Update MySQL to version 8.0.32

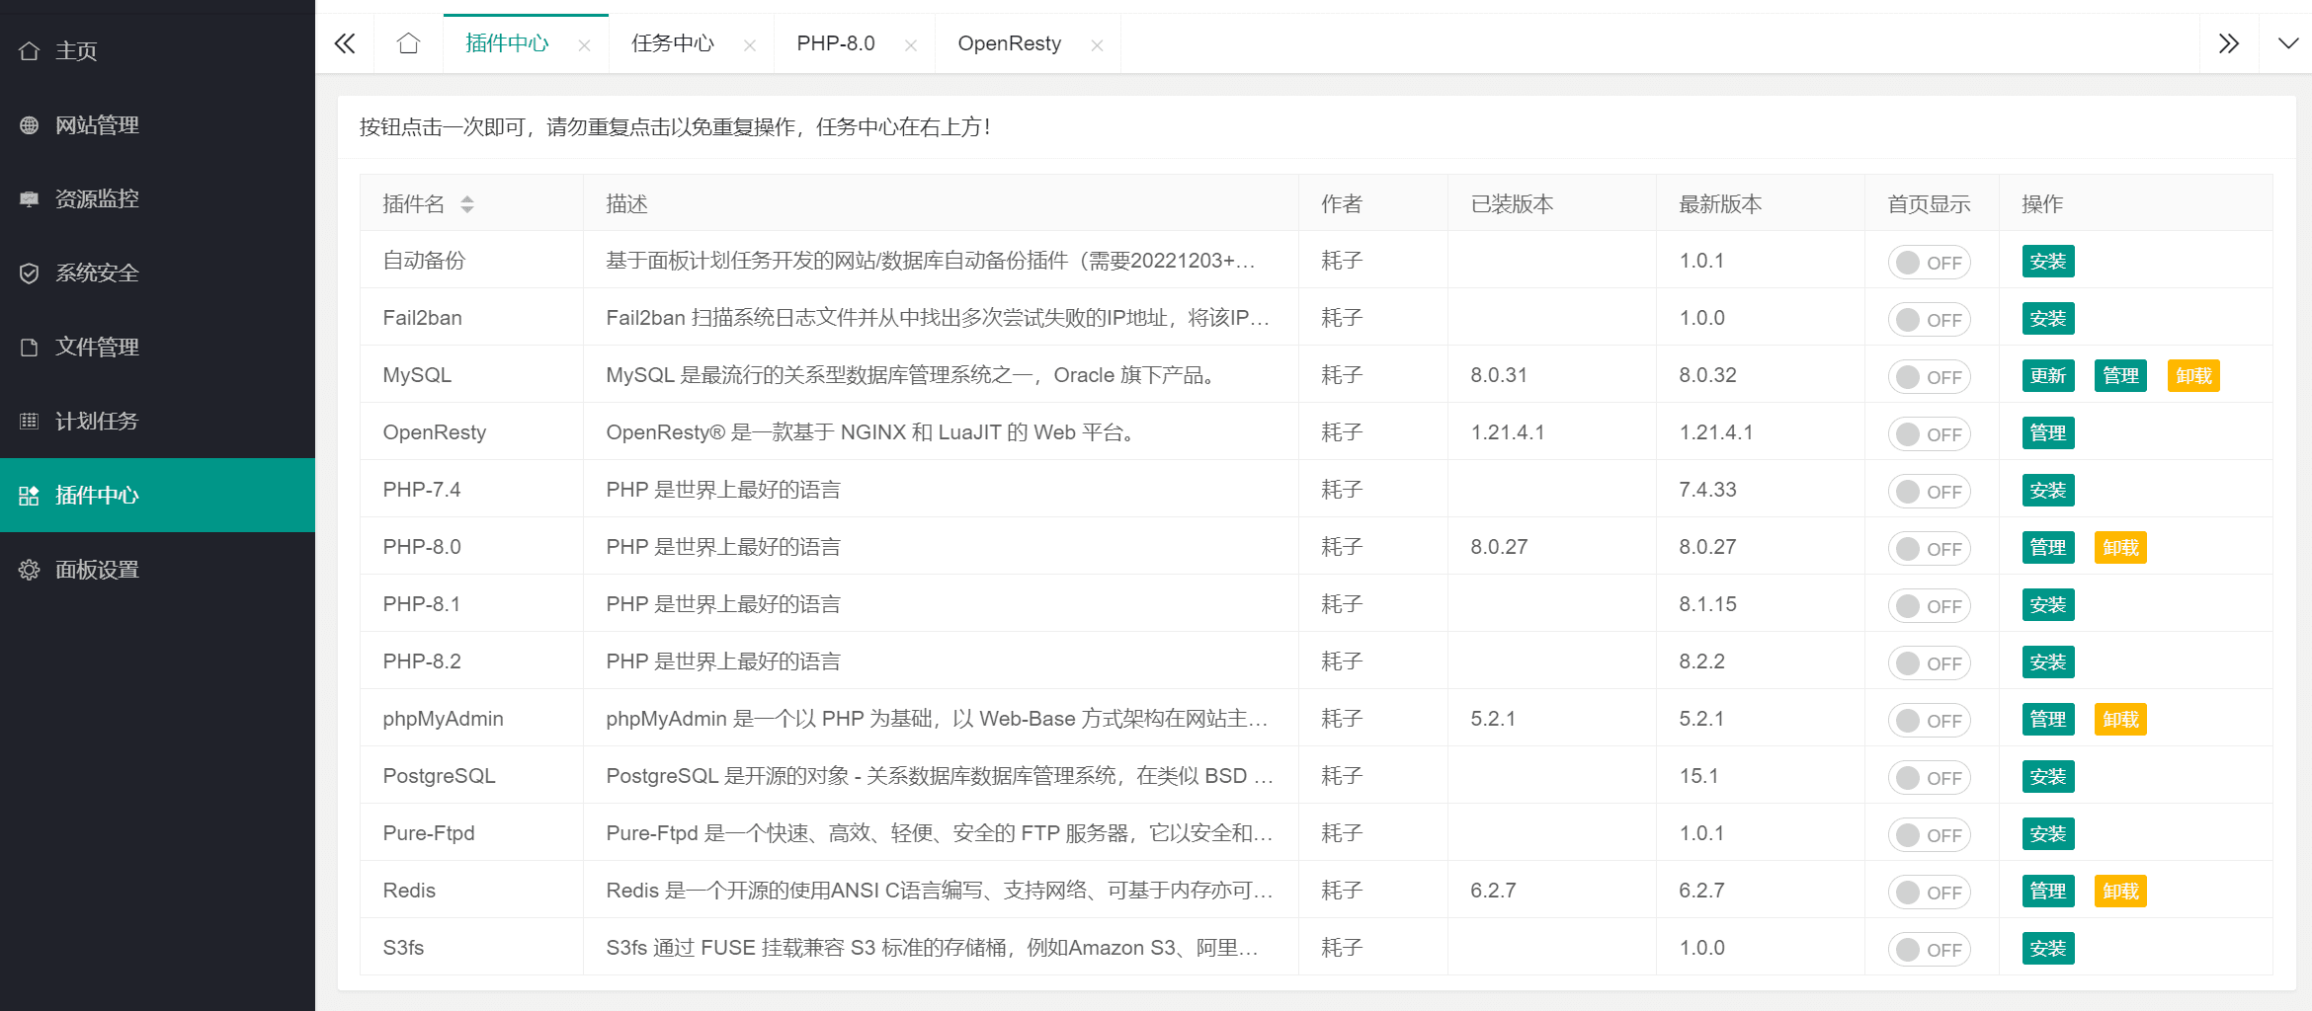click(2047, 376)
